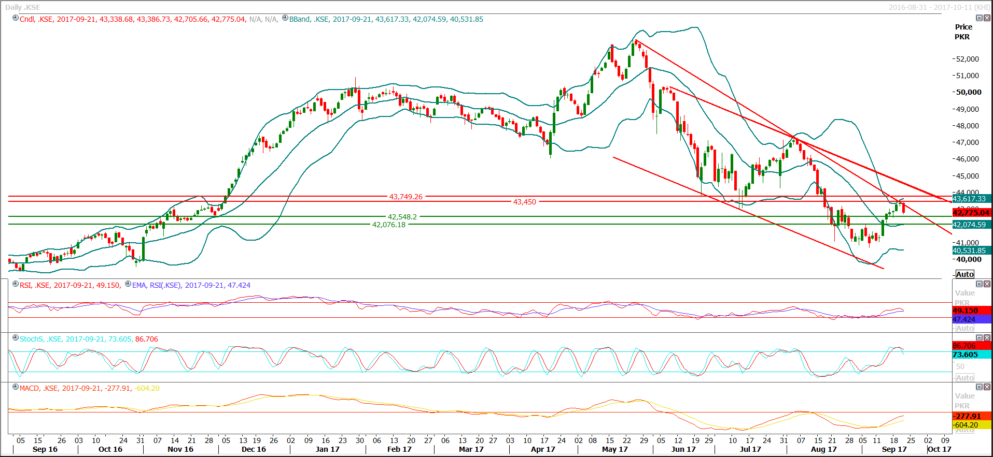Click the Jan 17 month label on time axis
This screenshot has height=457, width=993.
(327, 449)
